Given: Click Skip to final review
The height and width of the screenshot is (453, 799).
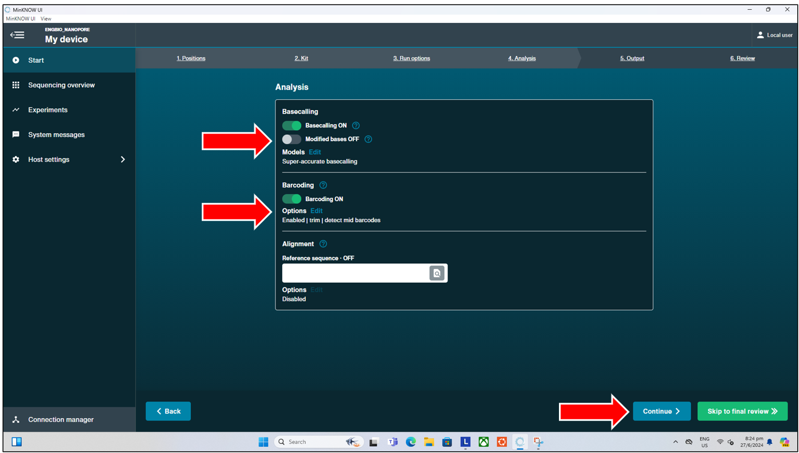Looking at the screenshot, I should 742,411.
